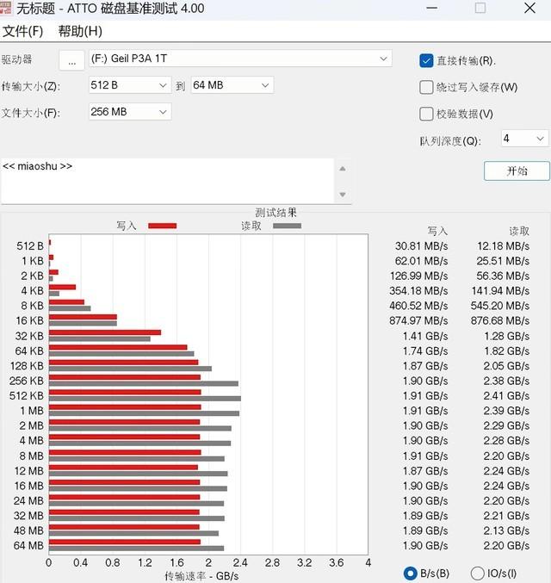This screenshot has height=583, width=551.
Task: Open the 64 MB max transfer size dropdown
Action: pos(232,85)
